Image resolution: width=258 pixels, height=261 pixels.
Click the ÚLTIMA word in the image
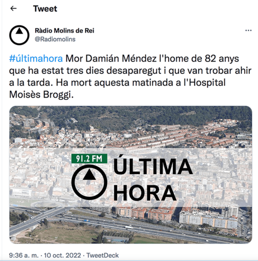pyautogui.click(x=153, y=165)
